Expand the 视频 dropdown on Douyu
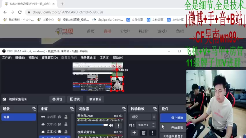Viewport: 246px width, 138px height. (x=143, y=31)
